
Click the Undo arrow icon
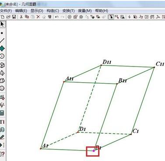coord(57,17)
